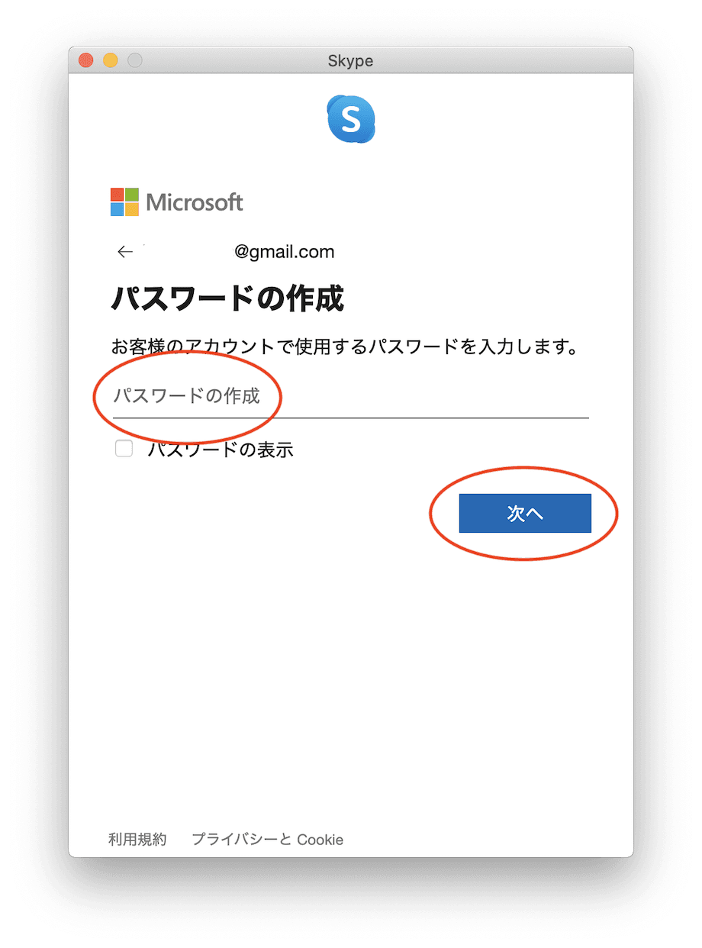Open the プライバシーと Cookie link
Viewport: 702px width, 948px height.
coord(267,840)
